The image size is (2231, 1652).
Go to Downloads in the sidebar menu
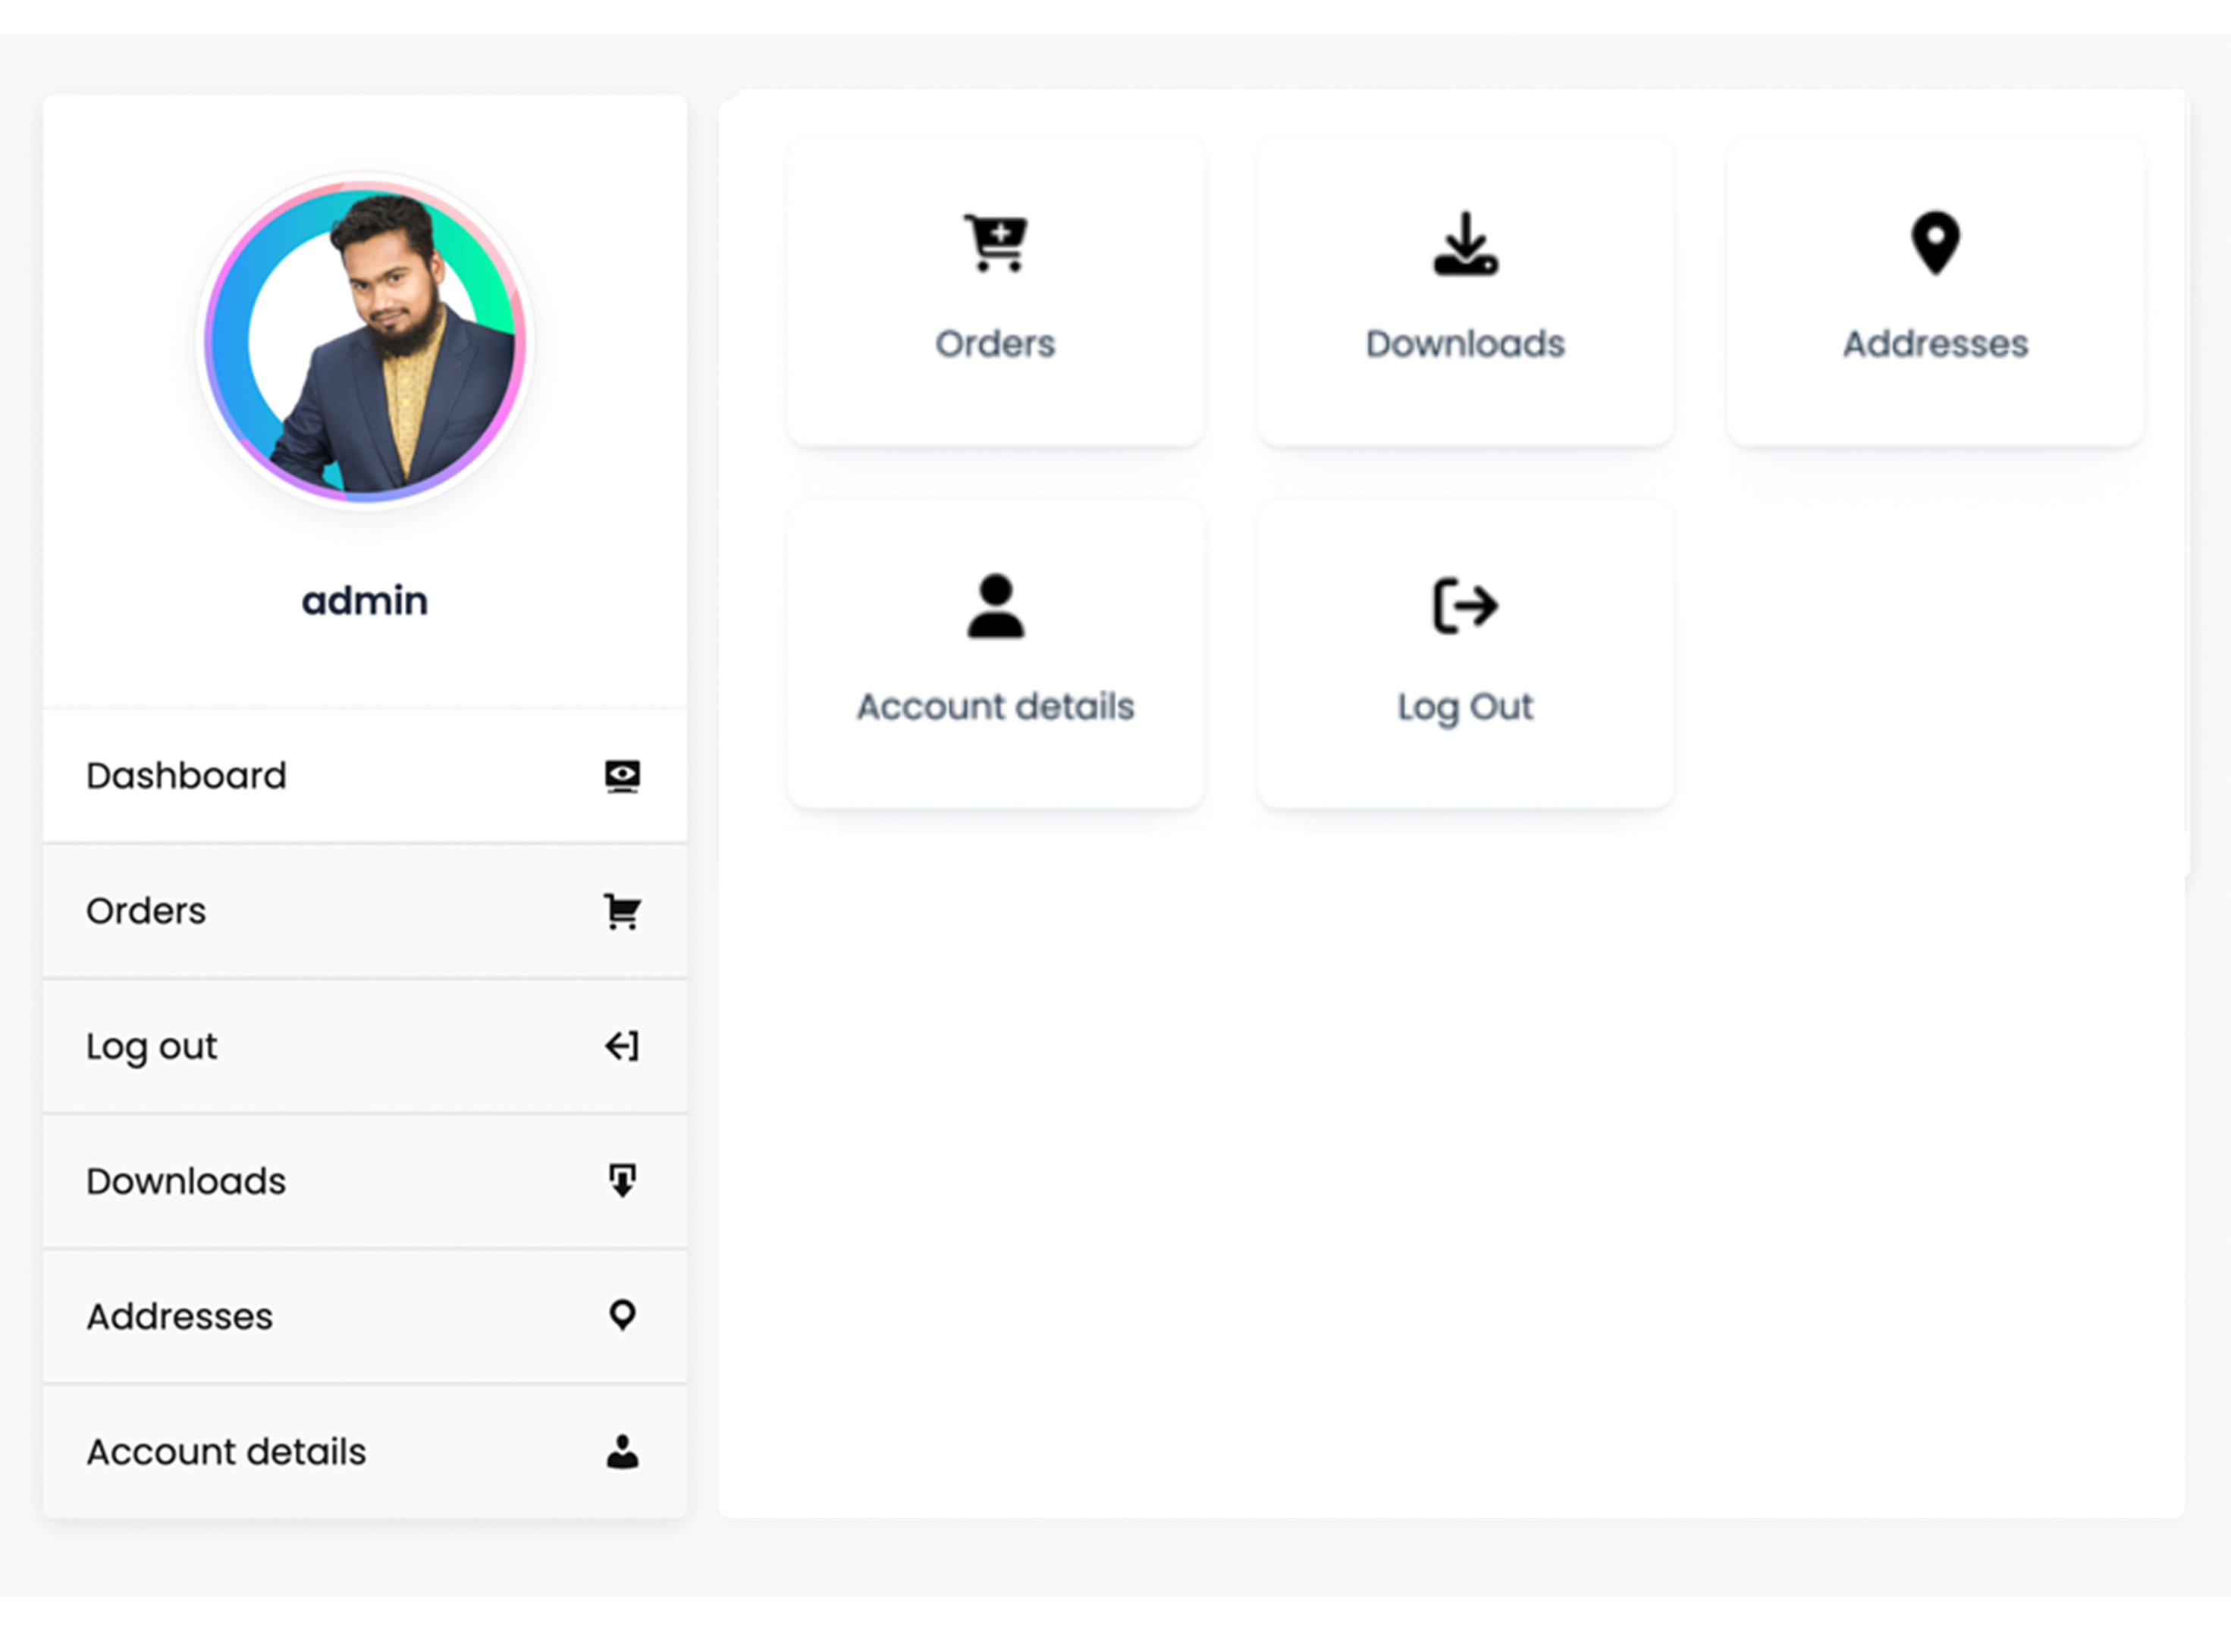point(186,1182)
